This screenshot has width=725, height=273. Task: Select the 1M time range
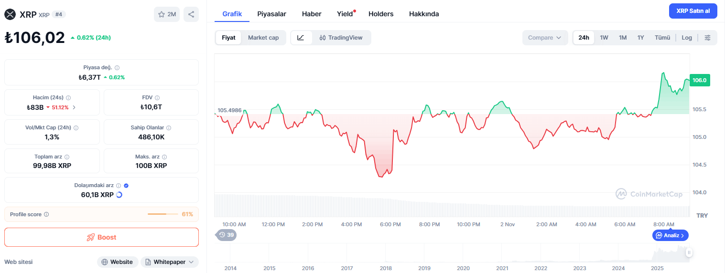pyautogui.click(x=623, y=38)
